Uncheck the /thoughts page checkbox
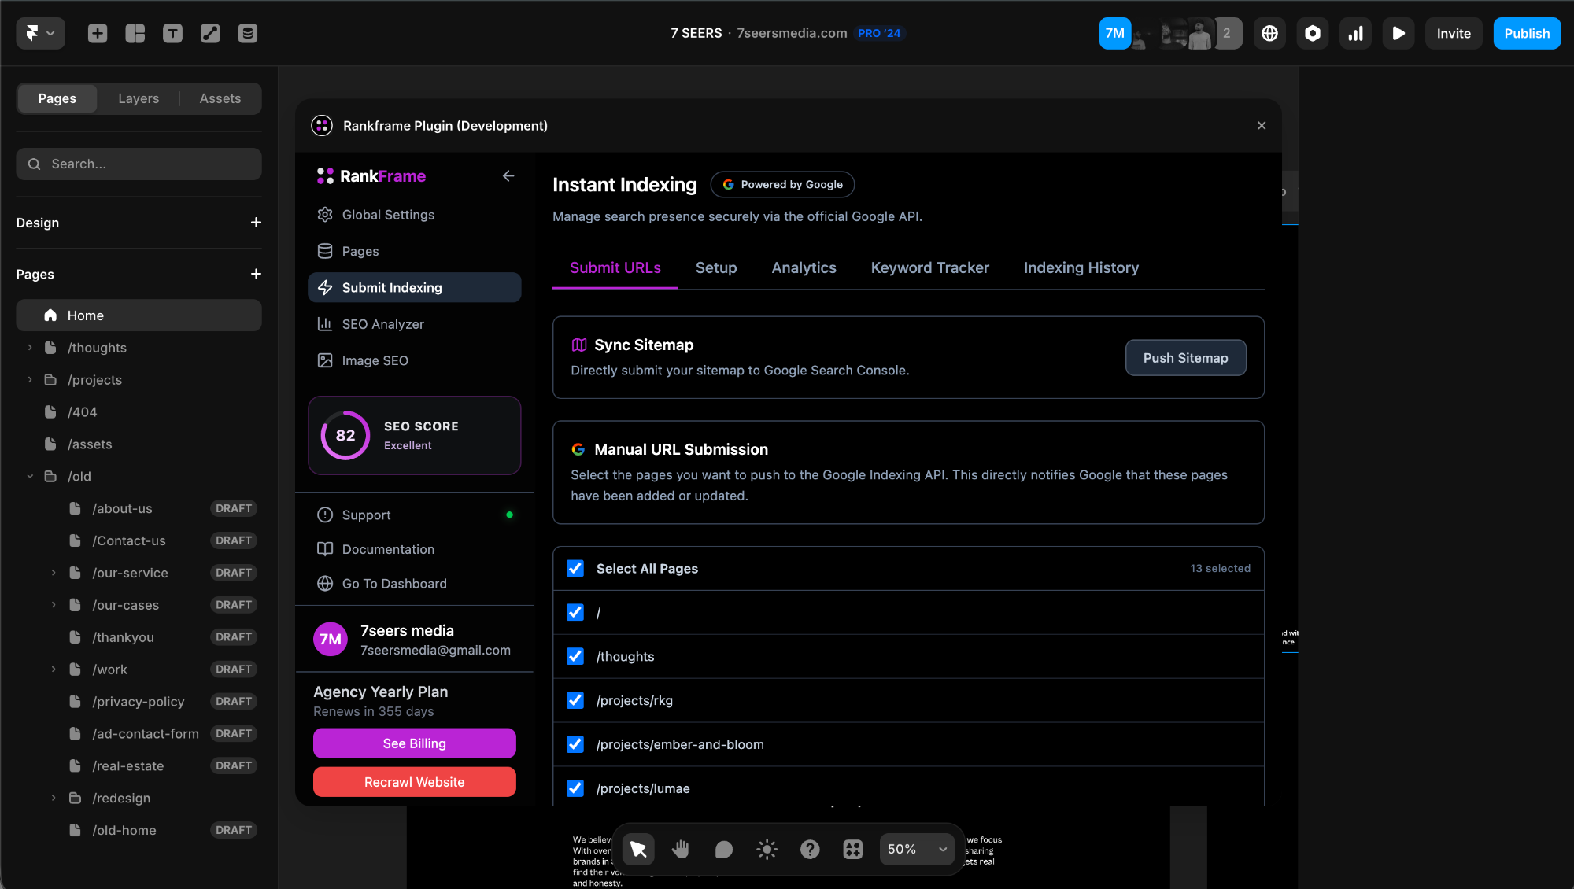Screen dimensions: 1574x889 575,657
